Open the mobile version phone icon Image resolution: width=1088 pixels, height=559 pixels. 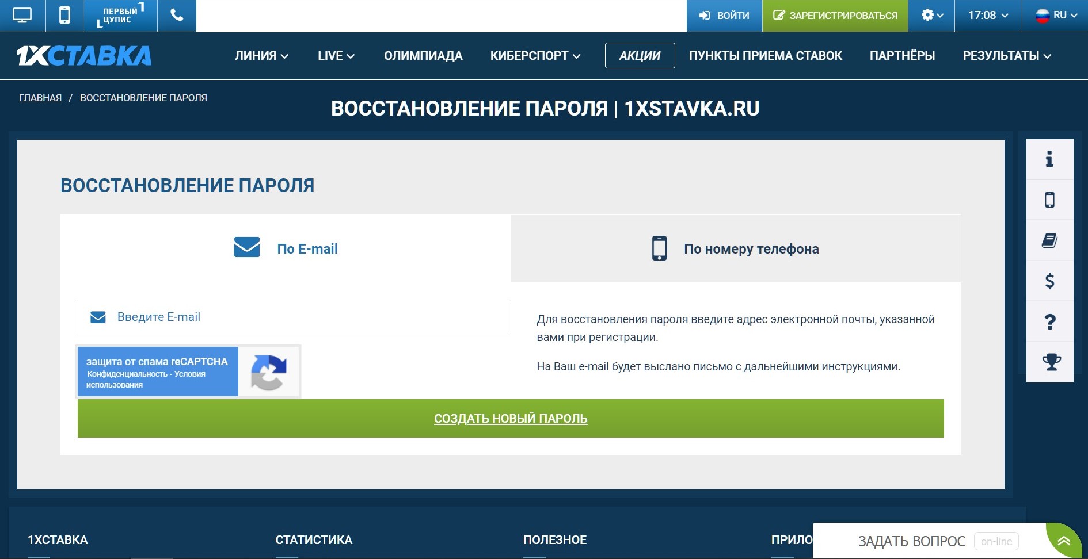(64, 16)
